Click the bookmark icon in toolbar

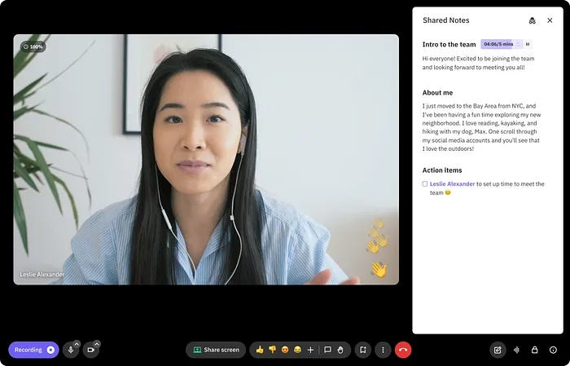point(362,350)
